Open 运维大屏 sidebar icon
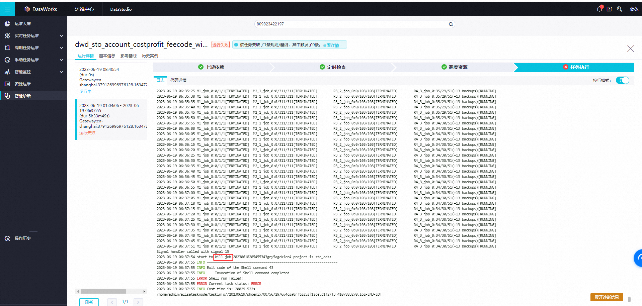Viewport: 642px width, 306px height. [x=7, y=24]
